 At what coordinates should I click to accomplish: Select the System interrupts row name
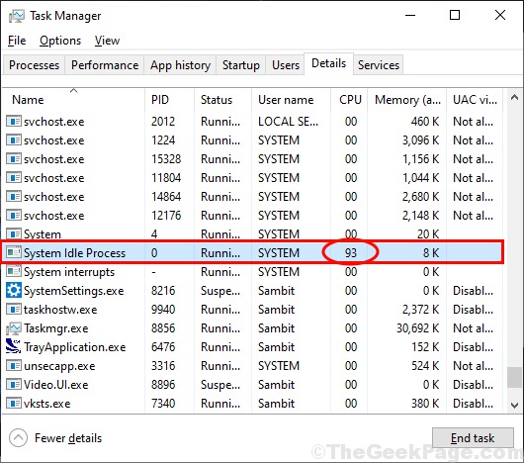[x=69, y=272]
